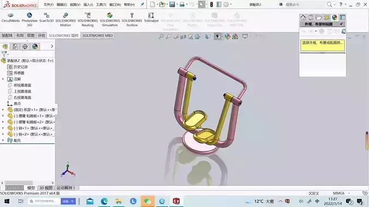
Task: Expand the manager tabs chevron arrow
Action: click(x=52, y=46)
